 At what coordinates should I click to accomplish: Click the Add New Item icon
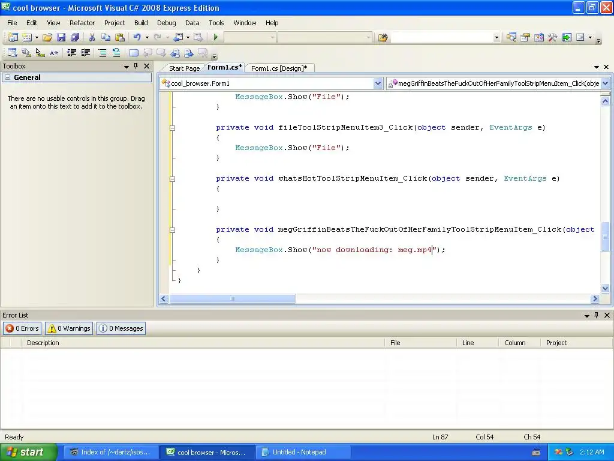pyautogui.click(x=27, y=37)
